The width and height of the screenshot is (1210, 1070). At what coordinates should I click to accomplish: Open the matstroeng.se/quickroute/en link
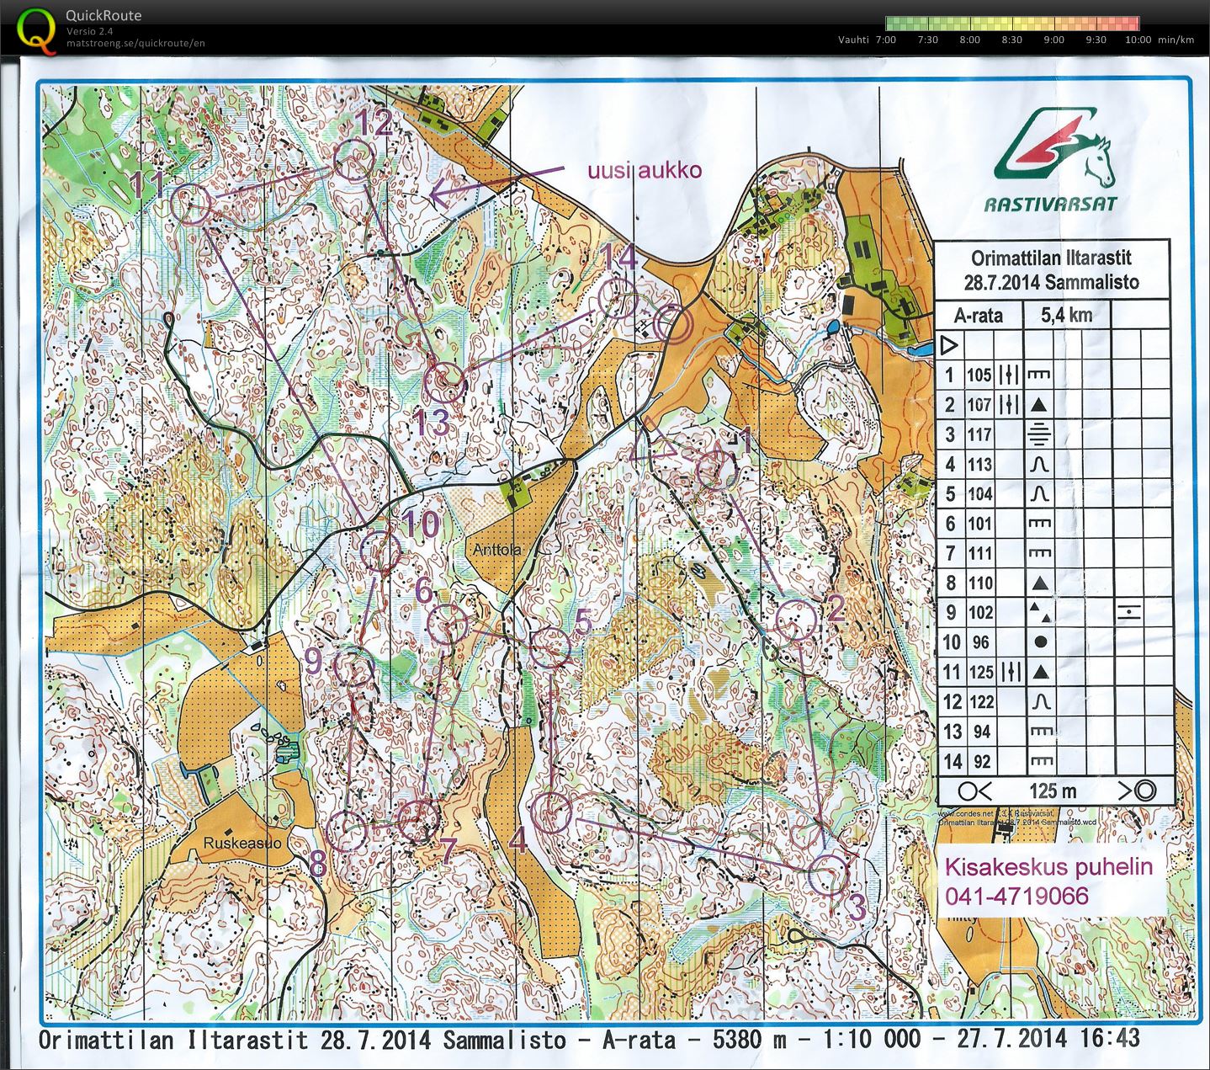[x=135, y=44]
